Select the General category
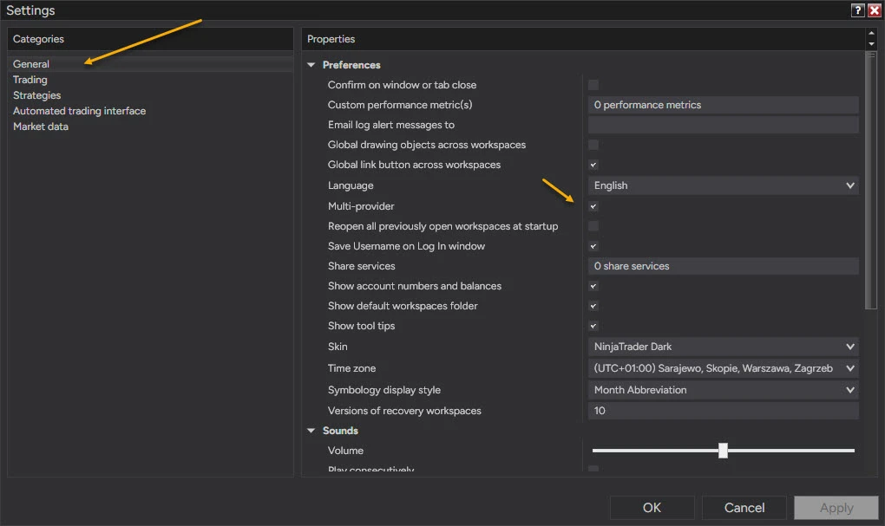Image resolution: width=885 pixels, height=526 pixels. 150,64
